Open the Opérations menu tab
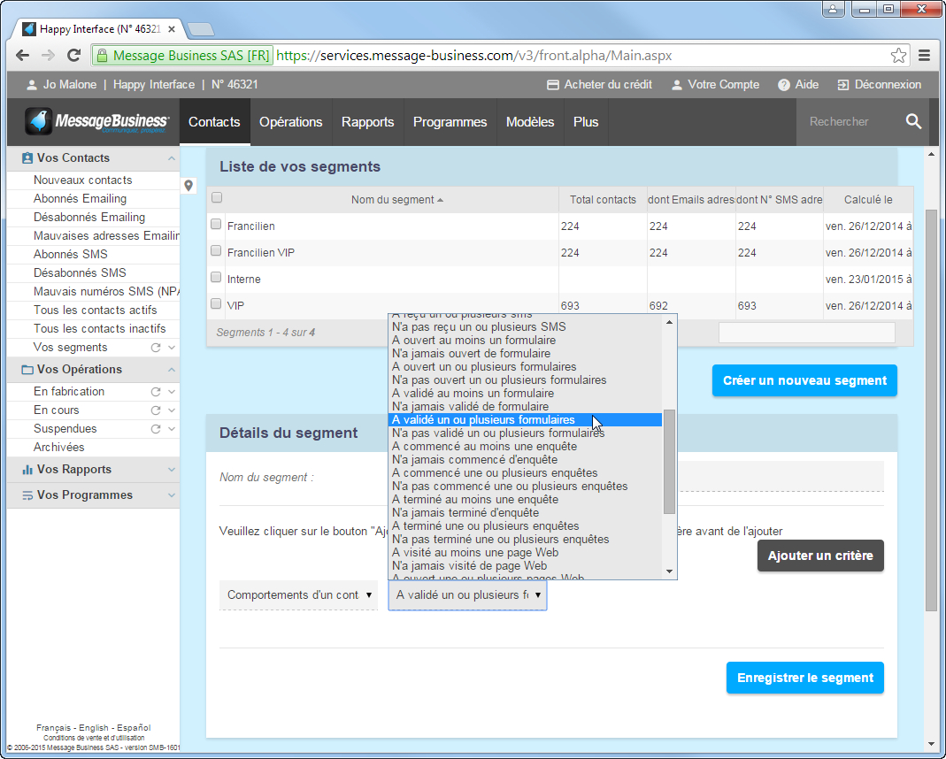The image size is (946, 759). [290, 122]
